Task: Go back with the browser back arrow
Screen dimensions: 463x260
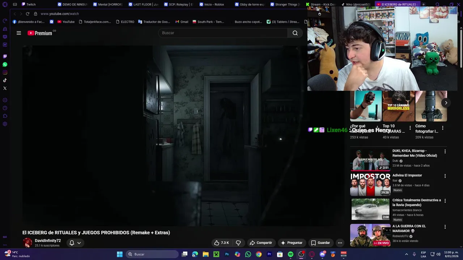Action: tap(14, 14)
